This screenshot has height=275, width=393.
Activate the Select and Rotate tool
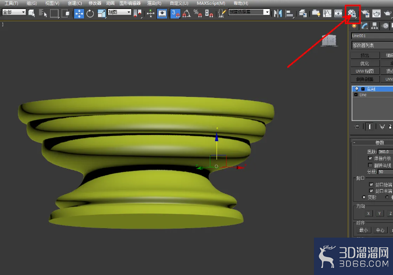click(90, 13)
